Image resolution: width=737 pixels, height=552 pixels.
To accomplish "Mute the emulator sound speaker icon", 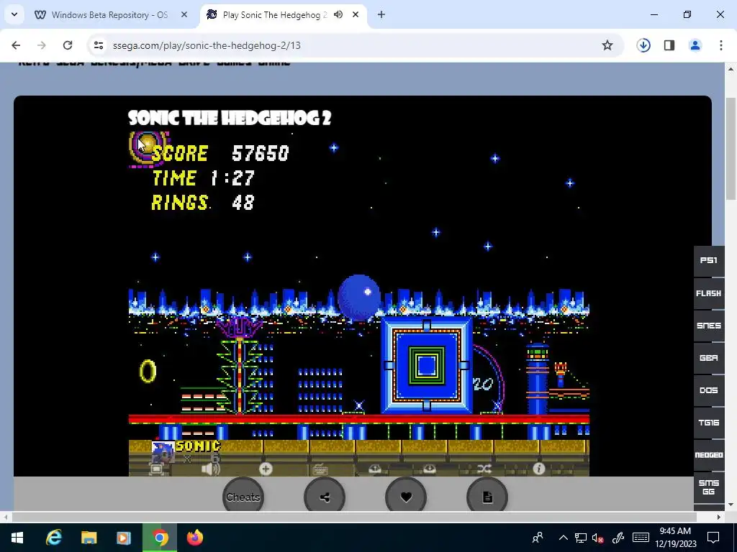I will 211,469.
